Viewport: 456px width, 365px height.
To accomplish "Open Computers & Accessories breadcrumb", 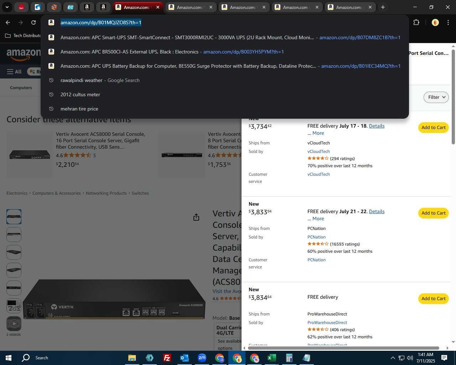I will point(57,193).
